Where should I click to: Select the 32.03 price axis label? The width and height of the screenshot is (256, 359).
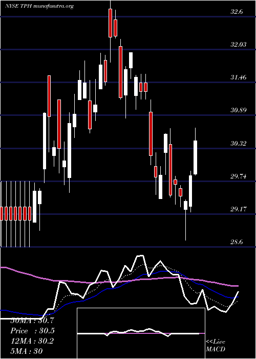pyautogui.click(x=239, y=45)
